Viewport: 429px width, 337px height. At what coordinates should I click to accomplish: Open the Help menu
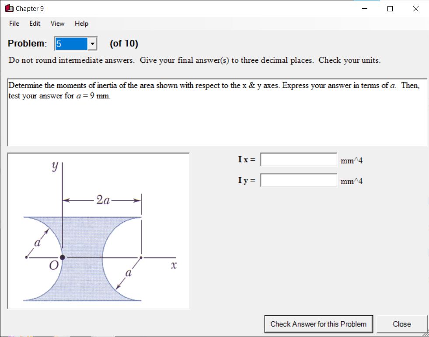81,24
